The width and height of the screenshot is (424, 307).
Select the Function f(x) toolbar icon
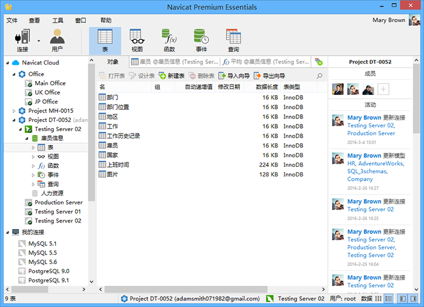click(x=169, y=40)
